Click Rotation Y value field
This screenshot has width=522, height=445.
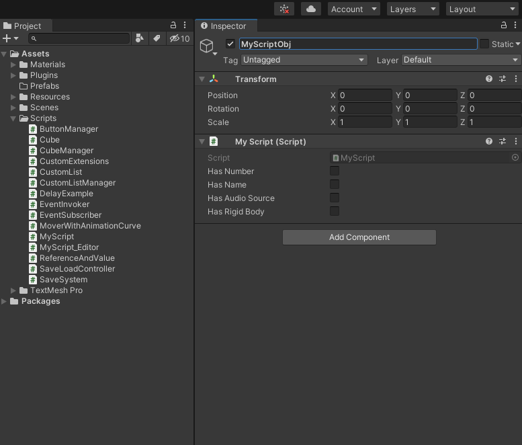[430, 109]
